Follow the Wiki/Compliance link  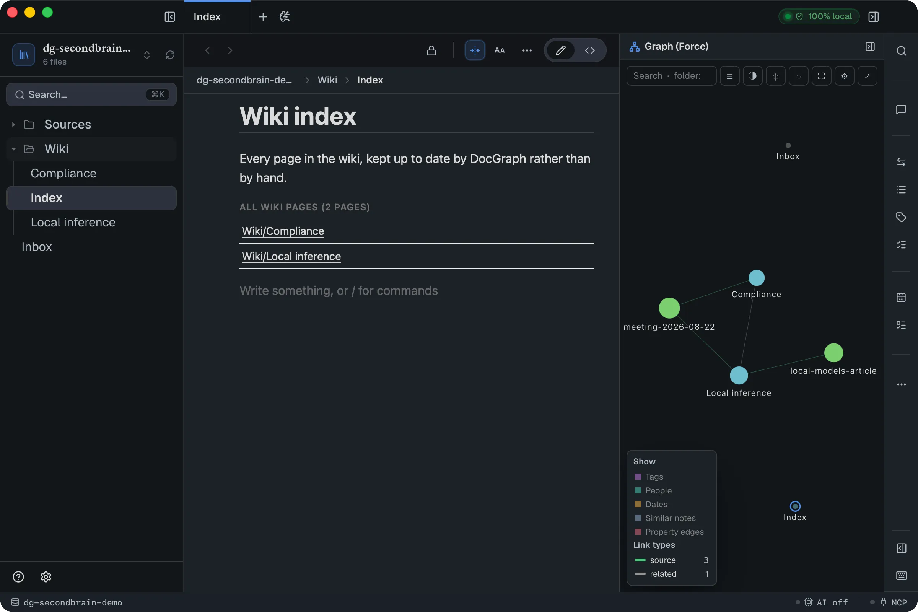pos(283,231)
